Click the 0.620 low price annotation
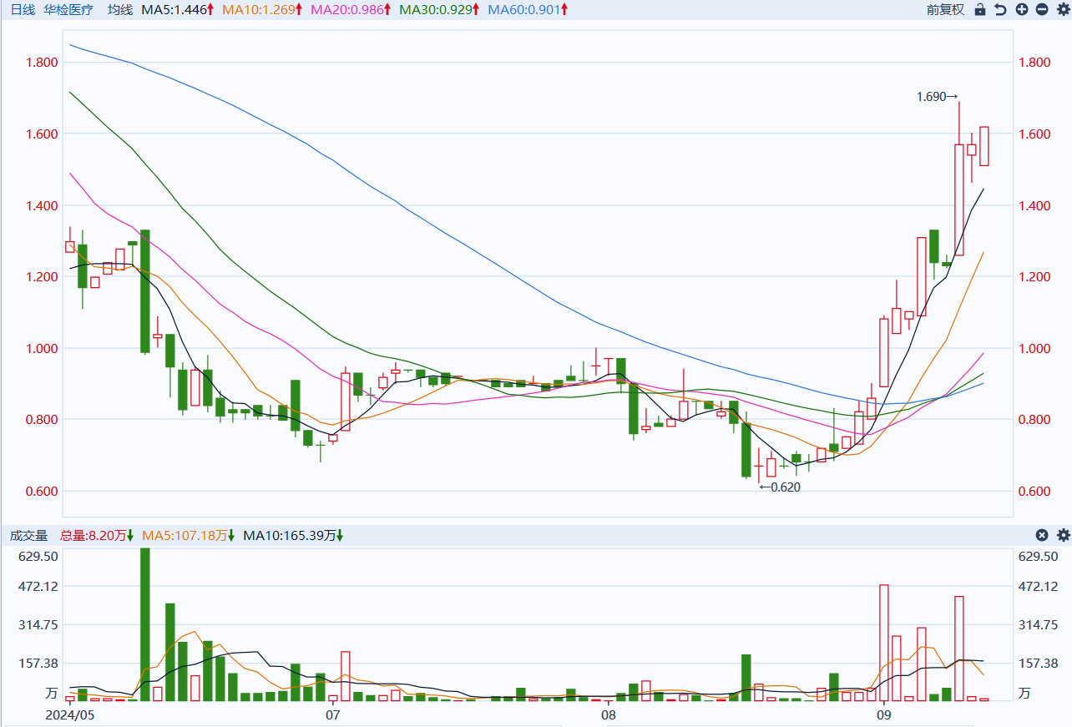This screenshot has width=1072, height=727. pyautogui.click(x=780, y=487)
